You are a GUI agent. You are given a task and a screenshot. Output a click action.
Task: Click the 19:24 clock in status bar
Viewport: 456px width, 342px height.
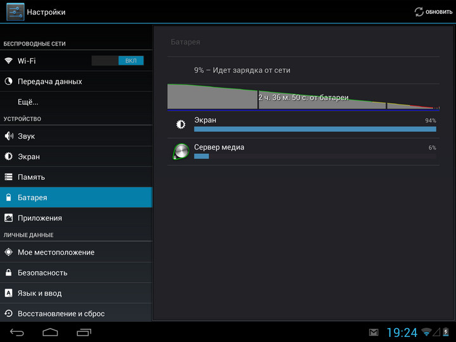coord(402,332)
